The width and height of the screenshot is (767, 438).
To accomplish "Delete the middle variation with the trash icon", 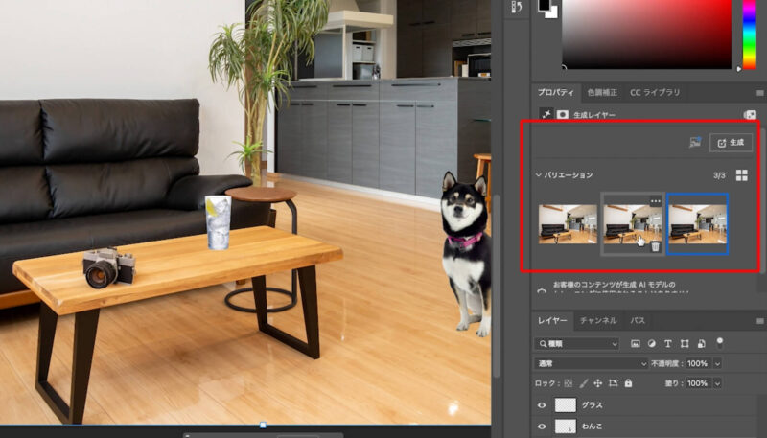I will (x=655, y=247).
